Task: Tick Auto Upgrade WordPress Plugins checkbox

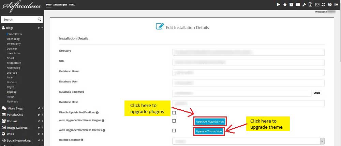Action: (174, 121)
